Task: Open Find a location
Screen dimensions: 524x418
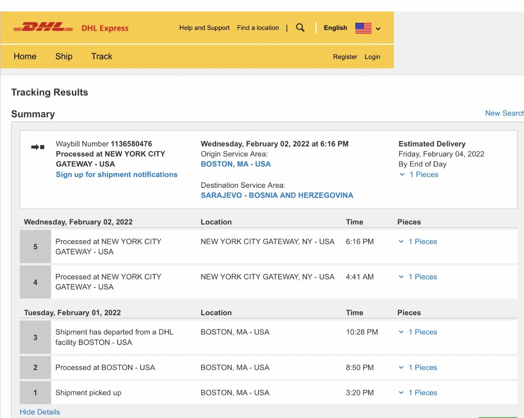Action: 258,28
